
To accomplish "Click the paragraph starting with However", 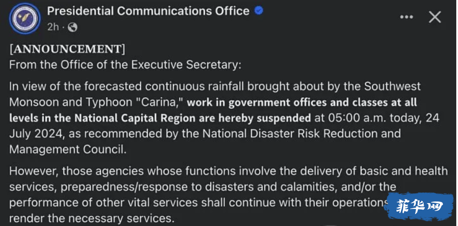I will [229, 195].
